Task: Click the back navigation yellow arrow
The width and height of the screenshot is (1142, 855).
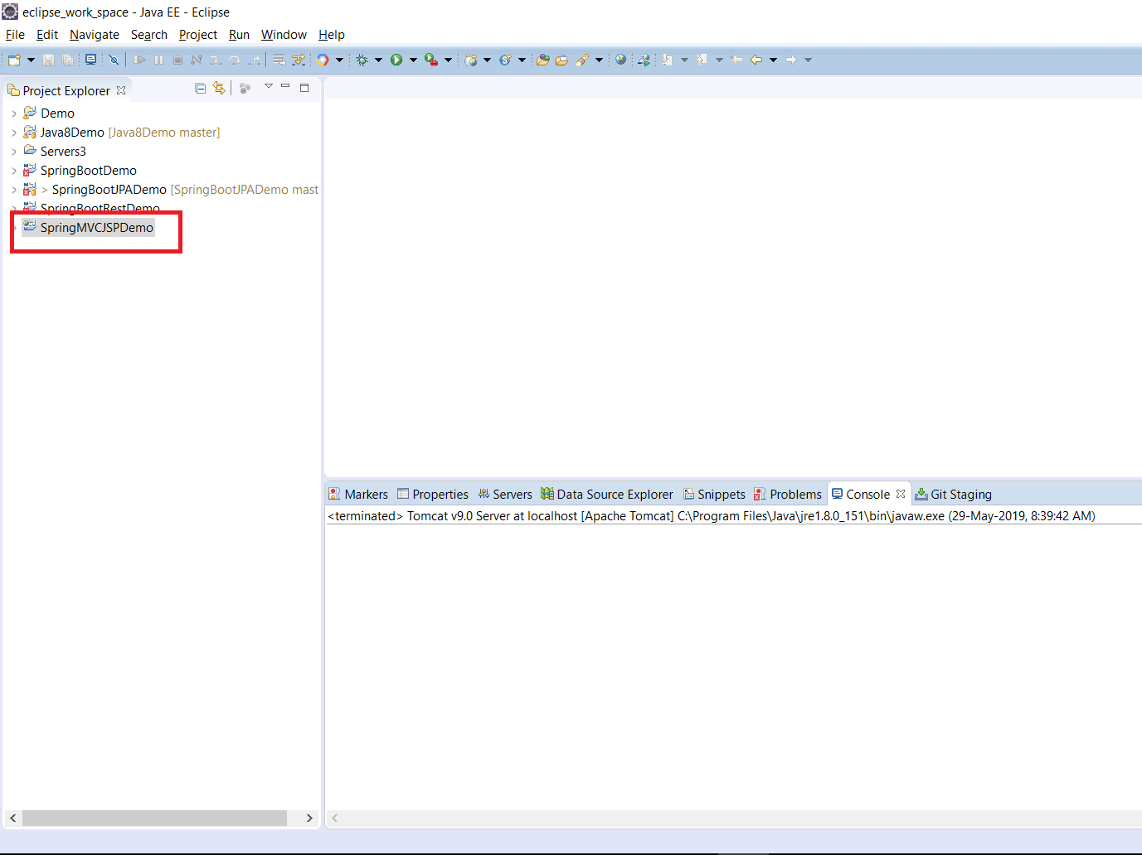Action: 756,60
